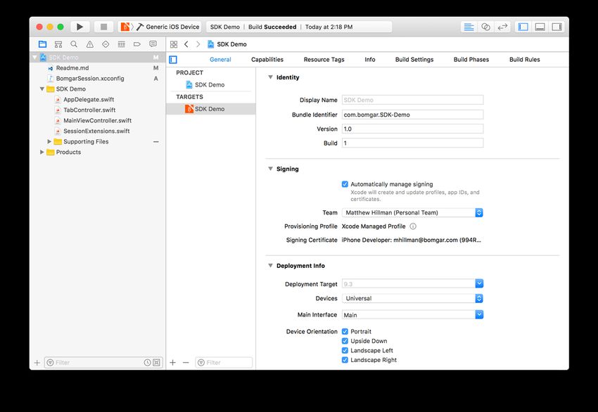Screen dimensions: 598x412
Task: Uncheck Portrait orientation
Action: 345,332
